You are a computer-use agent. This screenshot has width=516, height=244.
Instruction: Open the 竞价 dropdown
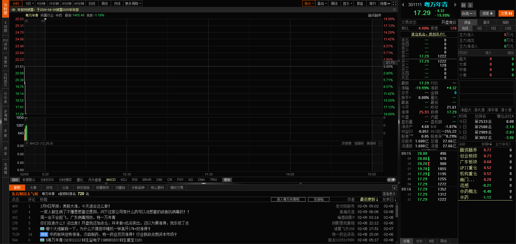click(x=309, y=3)
